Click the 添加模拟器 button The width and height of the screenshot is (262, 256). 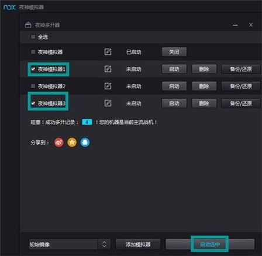(x=138, y=244)
